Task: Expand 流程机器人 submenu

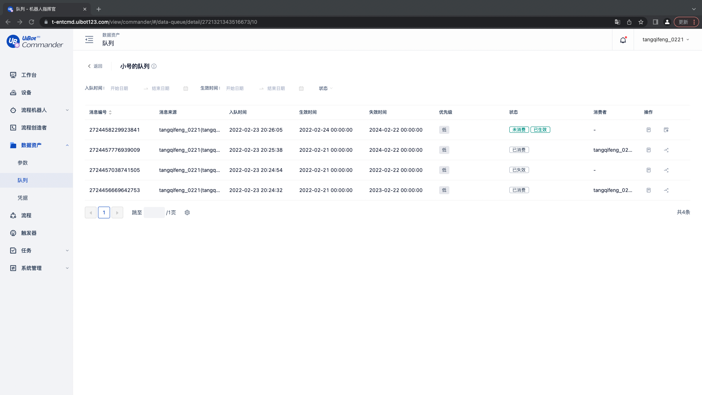Action: [67, 110]
